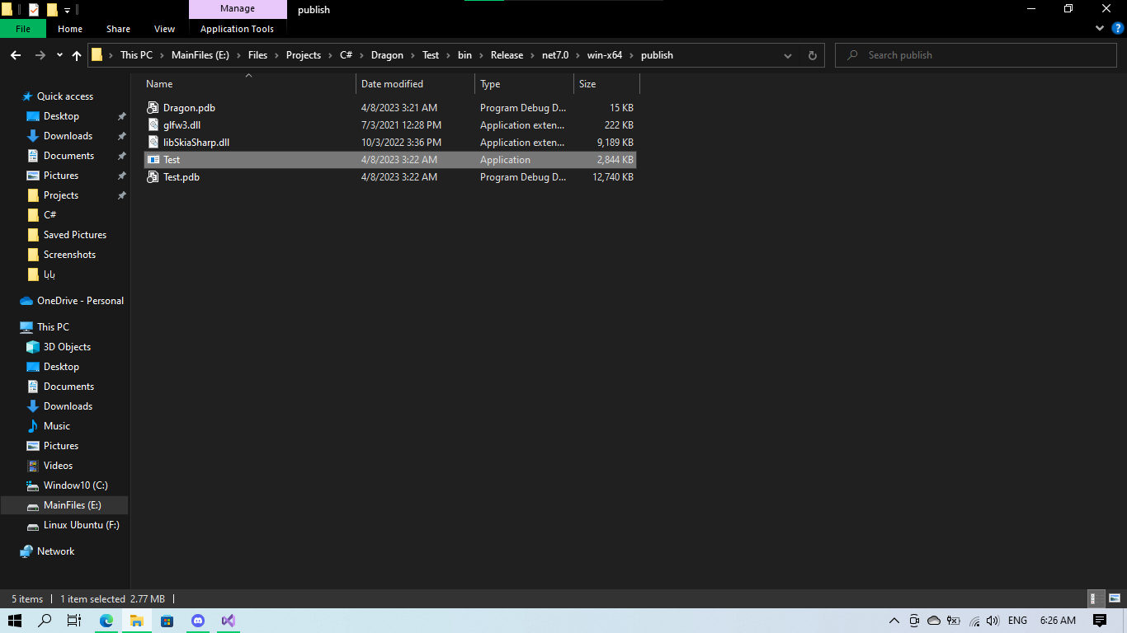This screenshot has height=633, width=1127.
Task: Open Microsoft Store from taskbar
Action: 167,621
